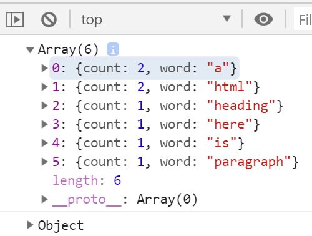Screen dimensions: 312x236
Task: Click the 'Array(0)' prototype value
Action: coord(167,199)
